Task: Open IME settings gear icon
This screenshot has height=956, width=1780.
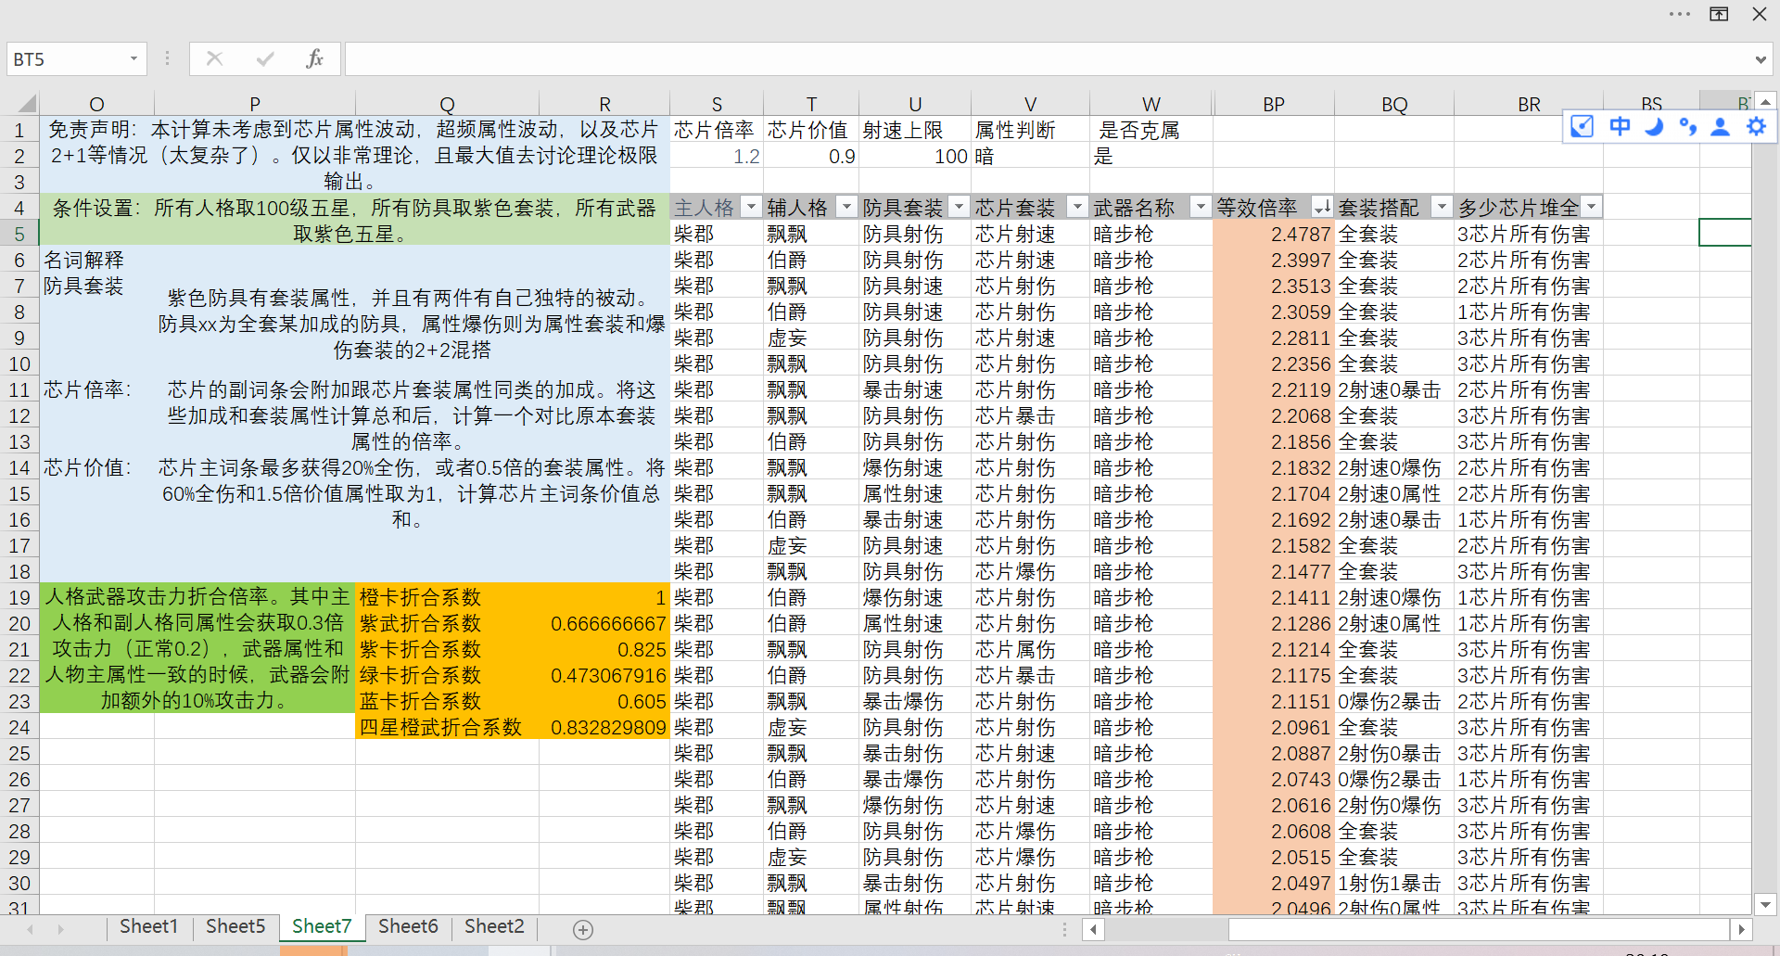Action: tap(1756, 126)
